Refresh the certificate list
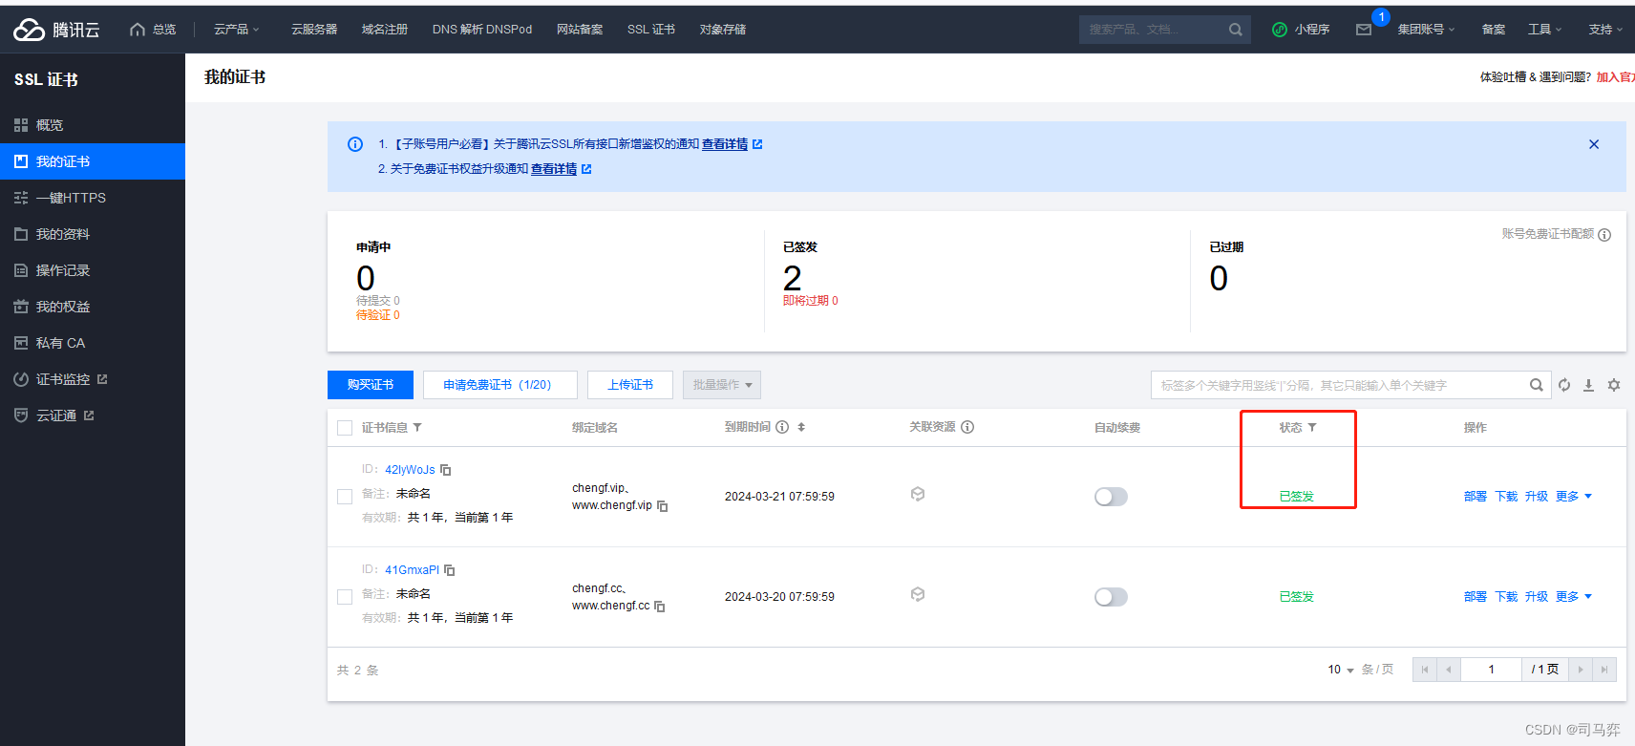This screenshot has width=1635, height=746. click(1564, 385)
